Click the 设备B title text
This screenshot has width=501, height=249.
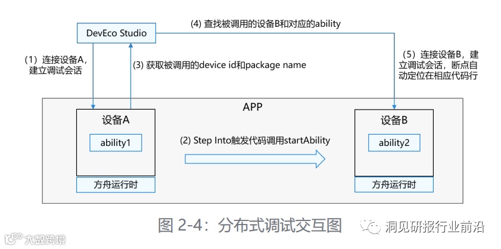tap(394, 120)
